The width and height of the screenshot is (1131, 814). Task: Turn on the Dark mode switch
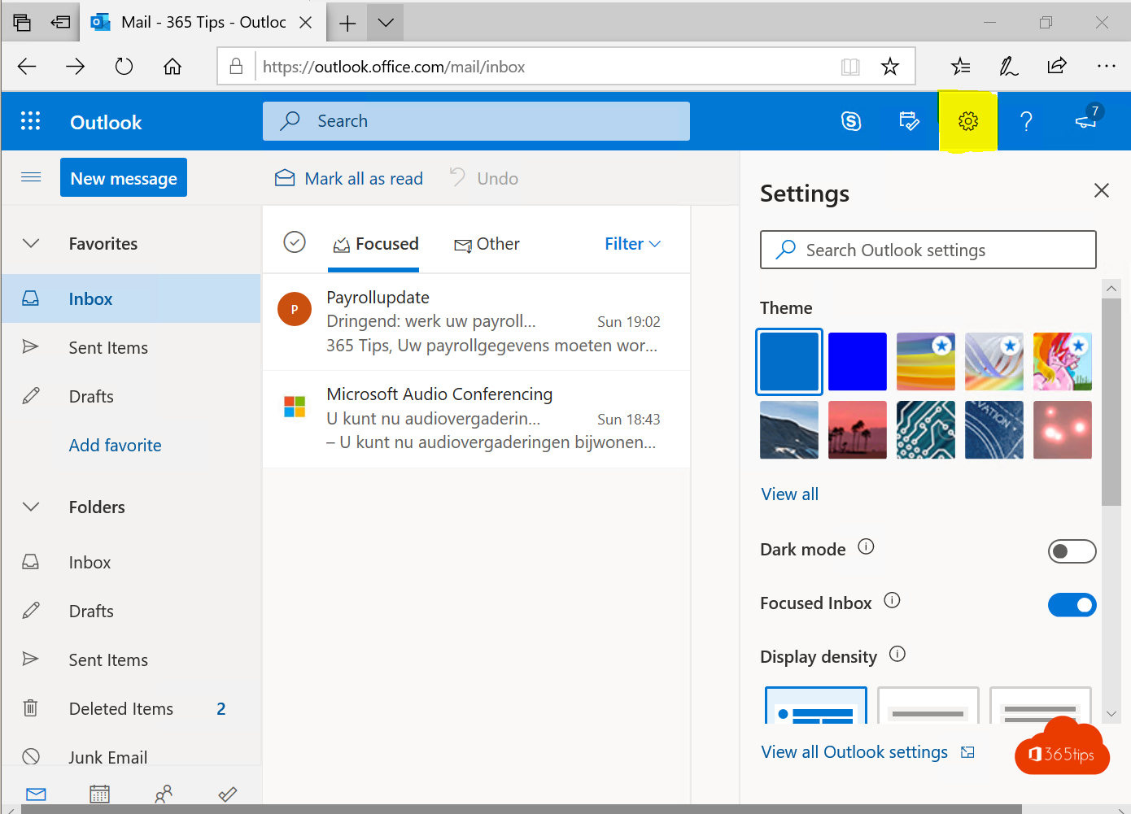click(1072, 551)
